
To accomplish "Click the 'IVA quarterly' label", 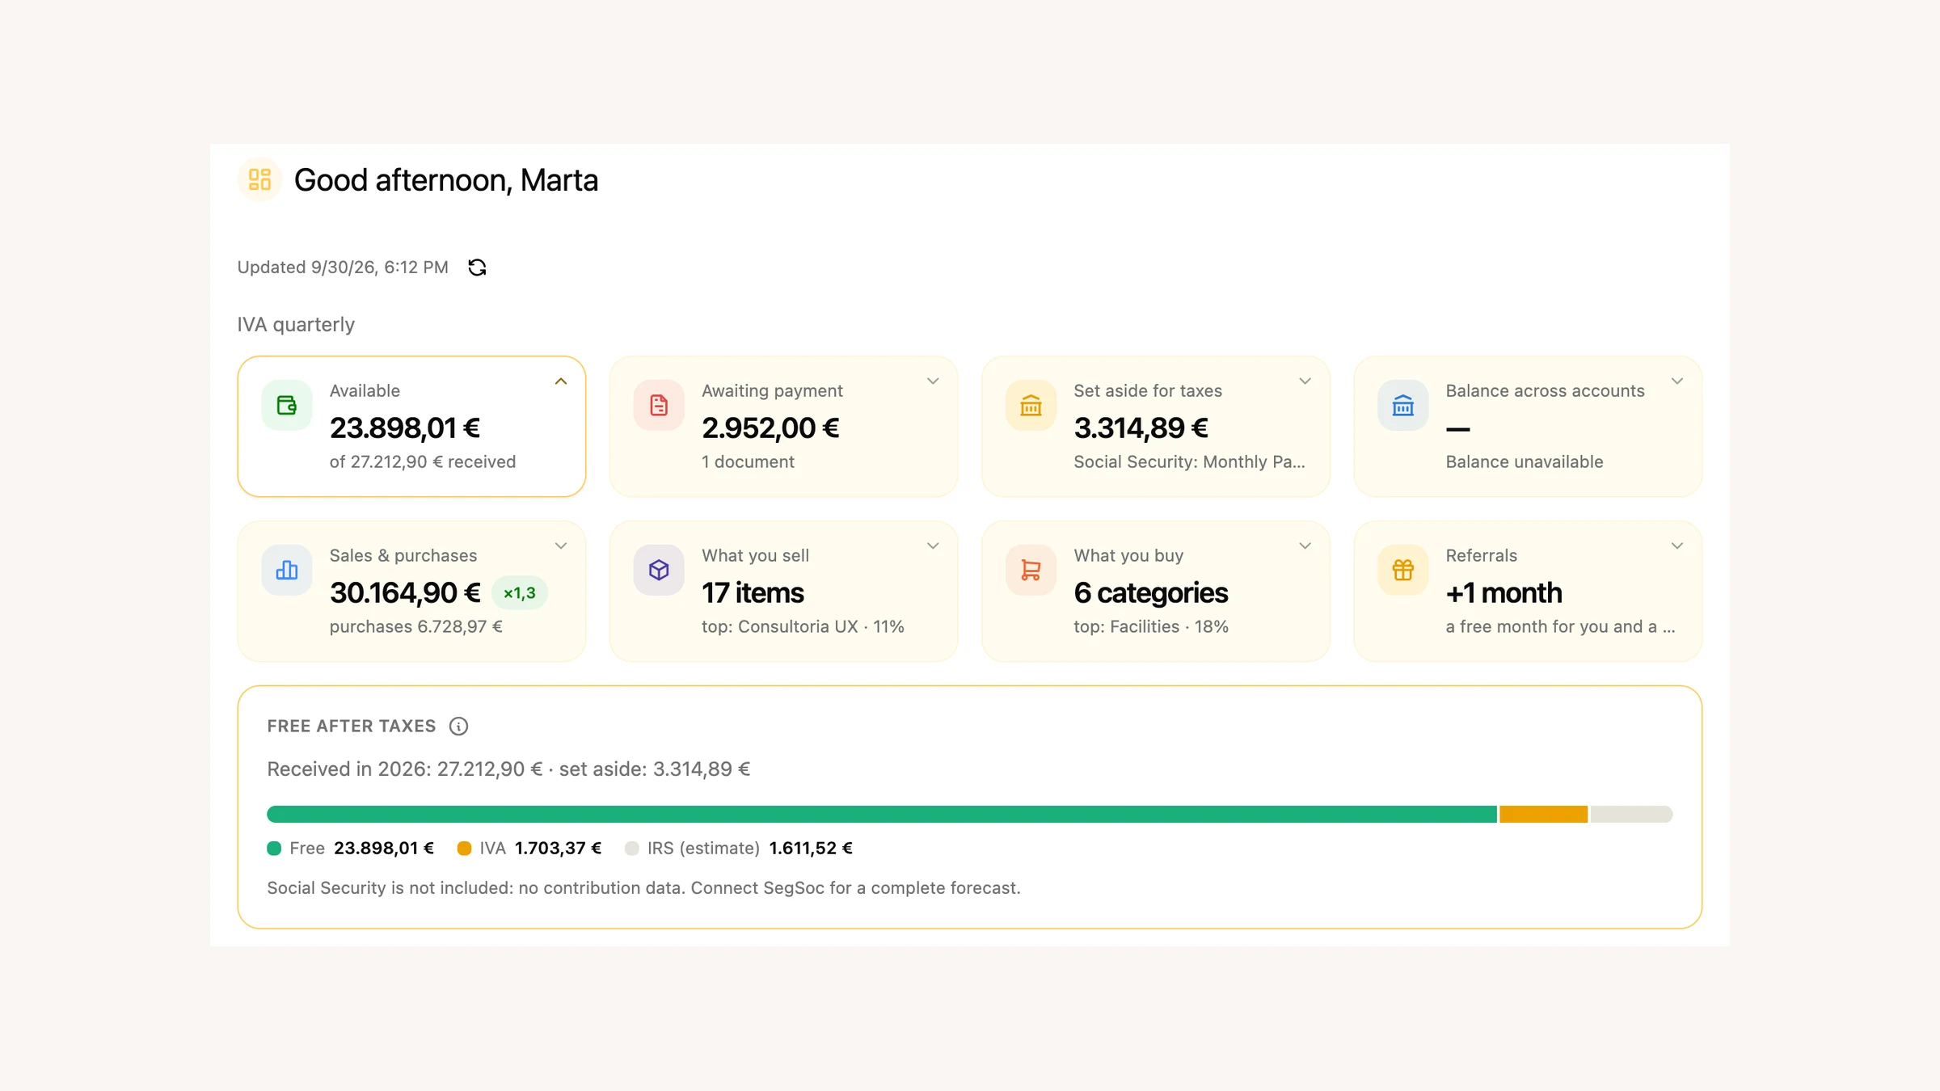I will tap(296, 325).
